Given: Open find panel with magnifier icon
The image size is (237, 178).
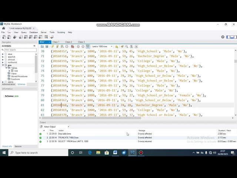Looking at the screenshot, I should click(127, 46).
